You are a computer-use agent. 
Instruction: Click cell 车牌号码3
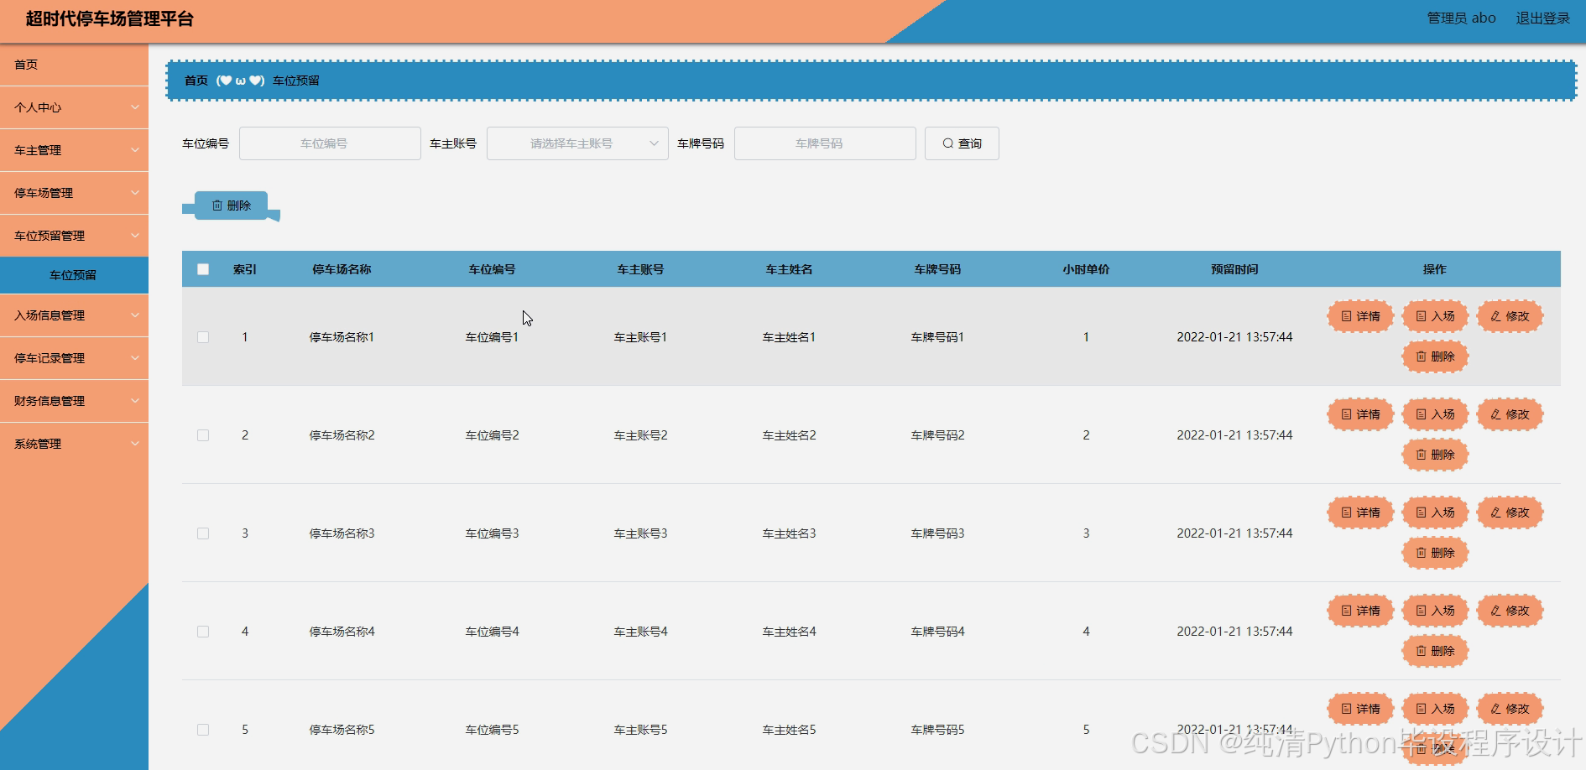[x=937, y=533]
